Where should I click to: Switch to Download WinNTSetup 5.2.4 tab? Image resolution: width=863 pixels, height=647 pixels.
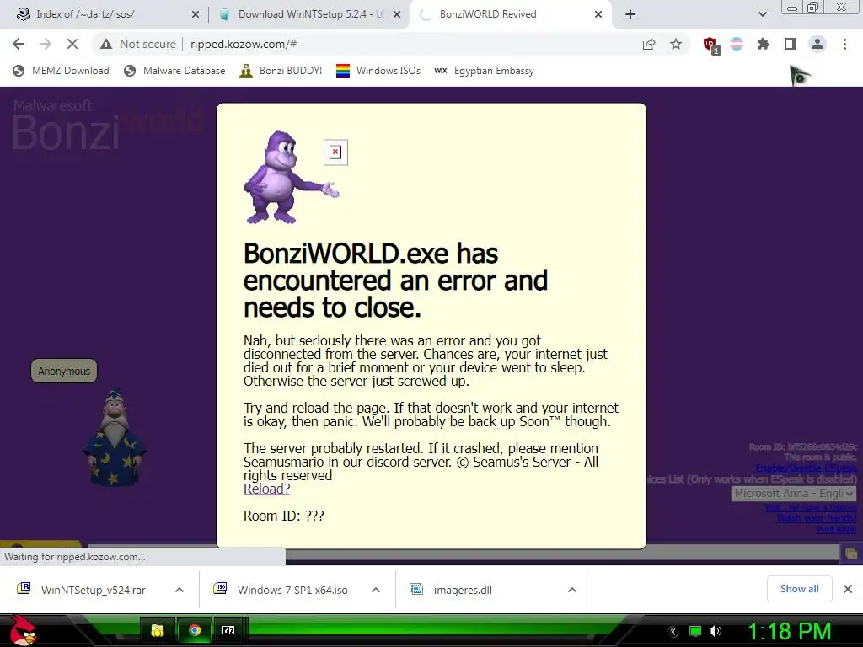click(308, 14)
